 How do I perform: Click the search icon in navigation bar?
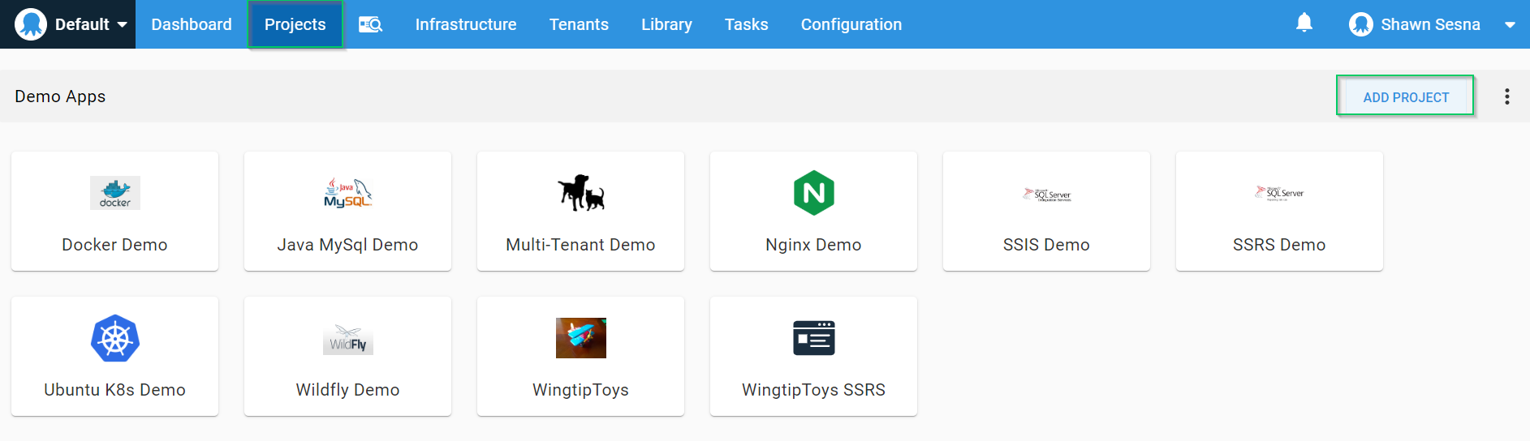[x=371, y=24]
